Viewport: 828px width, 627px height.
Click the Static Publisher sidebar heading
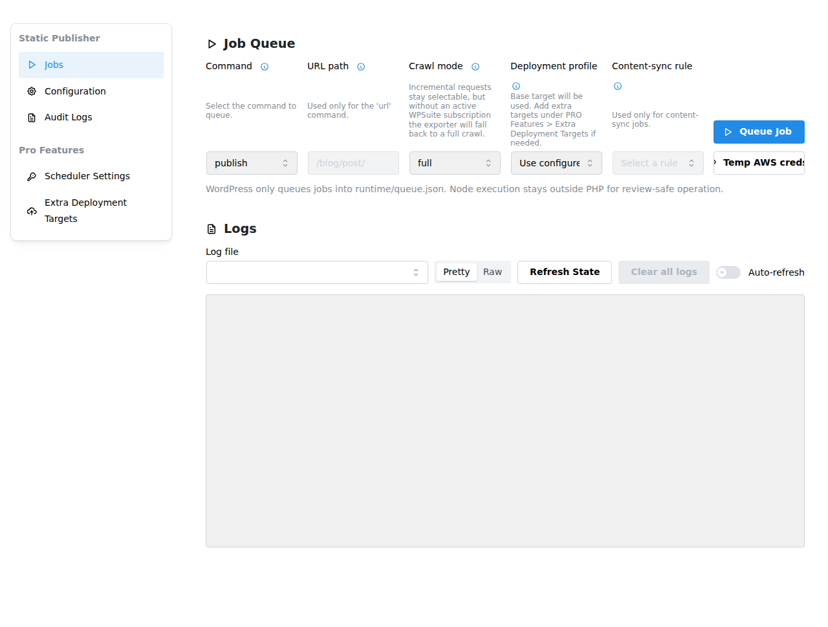pyautogui.click(x=60, y=38)
